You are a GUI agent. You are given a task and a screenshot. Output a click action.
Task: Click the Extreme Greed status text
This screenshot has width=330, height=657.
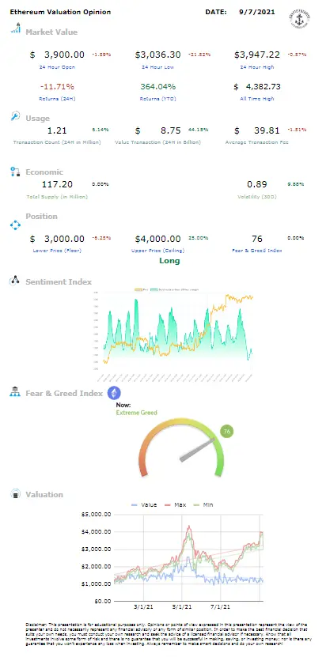pos(136,412)
